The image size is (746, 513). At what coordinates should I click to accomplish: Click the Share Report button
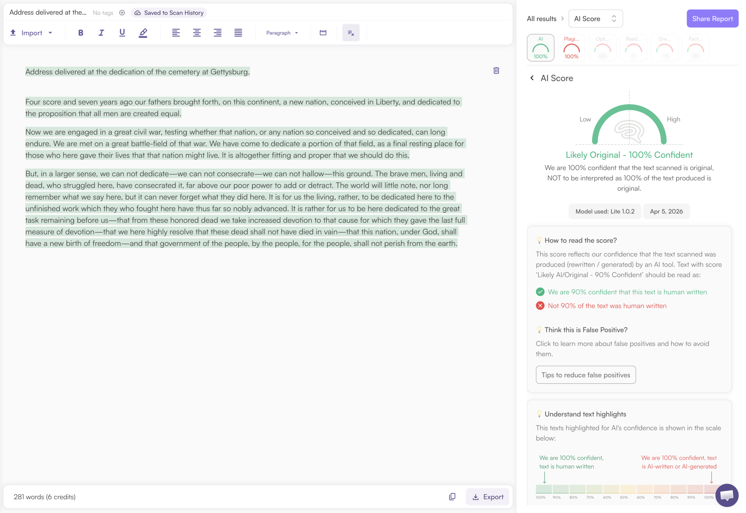[712, 19]
